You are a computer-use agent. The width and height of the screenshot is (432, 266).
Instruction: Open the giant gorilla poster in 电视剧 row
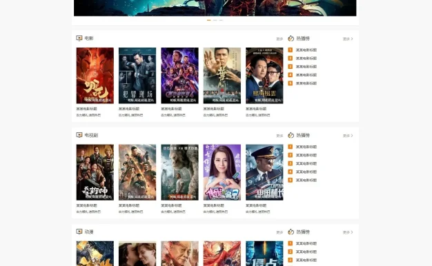point(179,172)
